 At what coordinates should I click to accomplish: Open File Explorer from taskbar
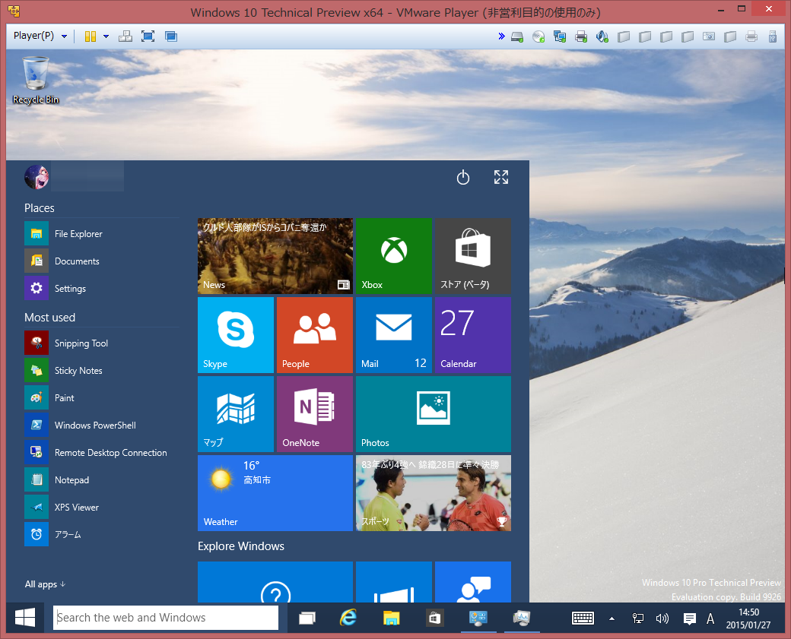pos(391,618)
